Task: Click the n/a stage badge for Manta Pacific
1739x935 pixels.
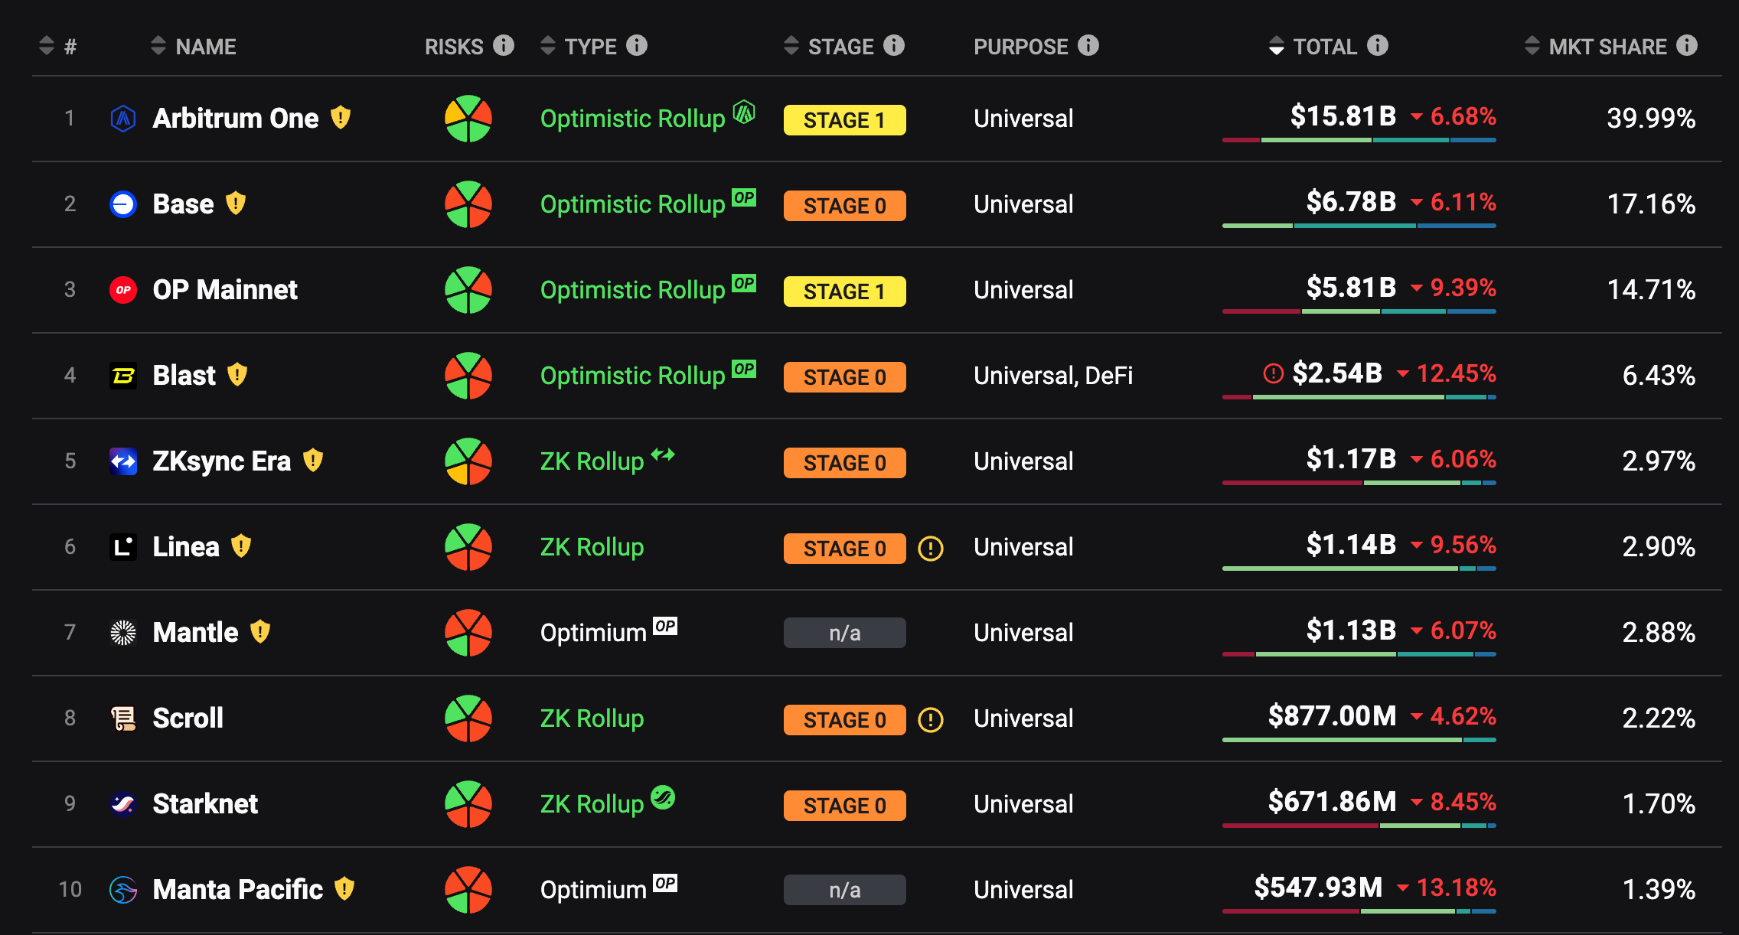Action: (x=844, y=890)
